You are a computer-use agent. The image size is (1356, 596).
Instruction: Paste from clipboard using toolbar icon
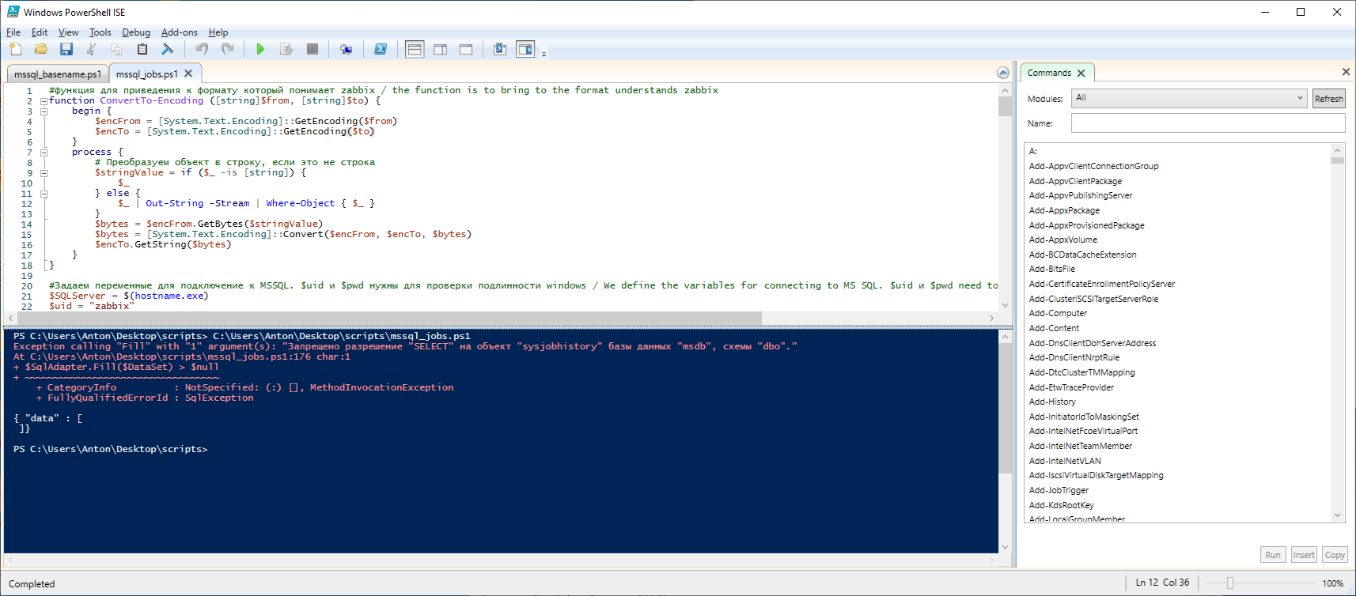(142, 49)
